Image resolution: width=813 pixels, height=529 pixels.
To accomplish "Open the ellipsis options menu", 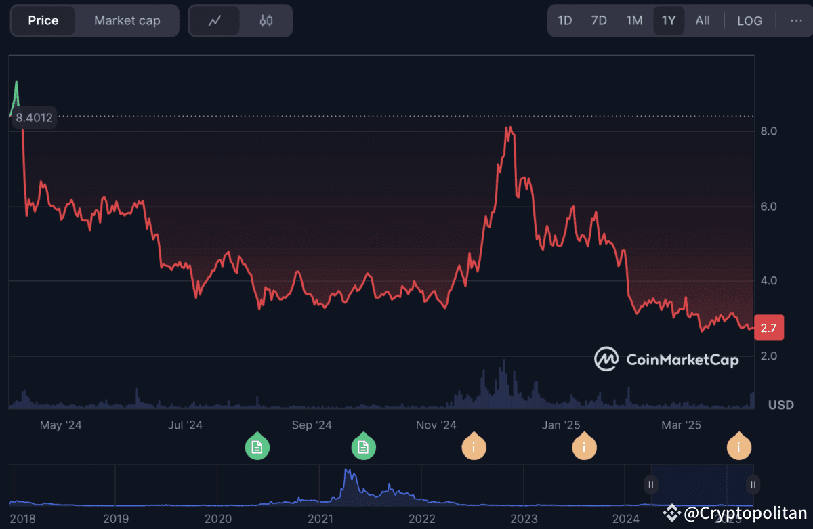I will click(796, 20).
